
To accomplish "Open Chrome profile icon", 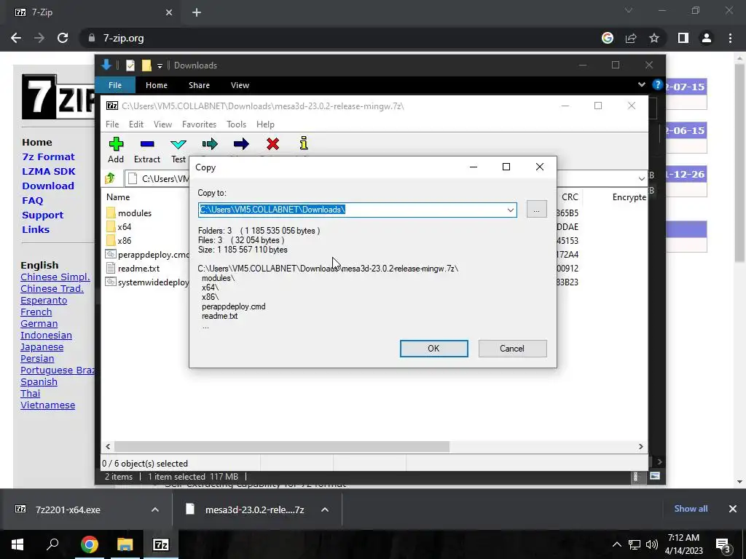I will [707, 38].
